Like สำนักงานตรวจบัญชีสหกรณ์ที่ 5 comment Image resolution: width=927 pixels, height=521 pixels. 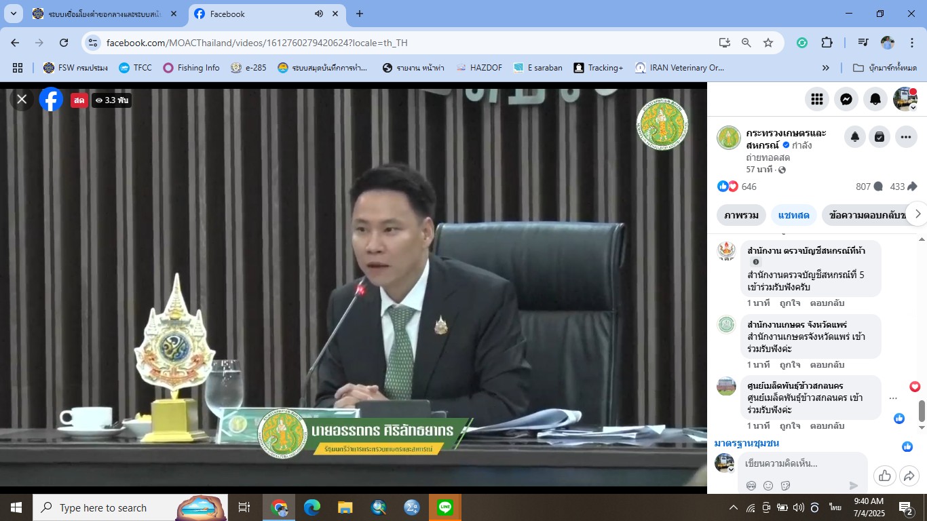coord(789,303)
